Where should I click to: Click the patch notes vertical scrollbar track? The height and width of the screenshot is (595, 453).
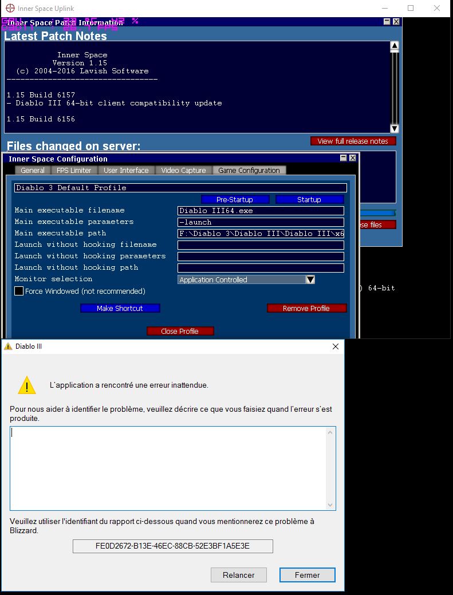click(x=395, y=87)
